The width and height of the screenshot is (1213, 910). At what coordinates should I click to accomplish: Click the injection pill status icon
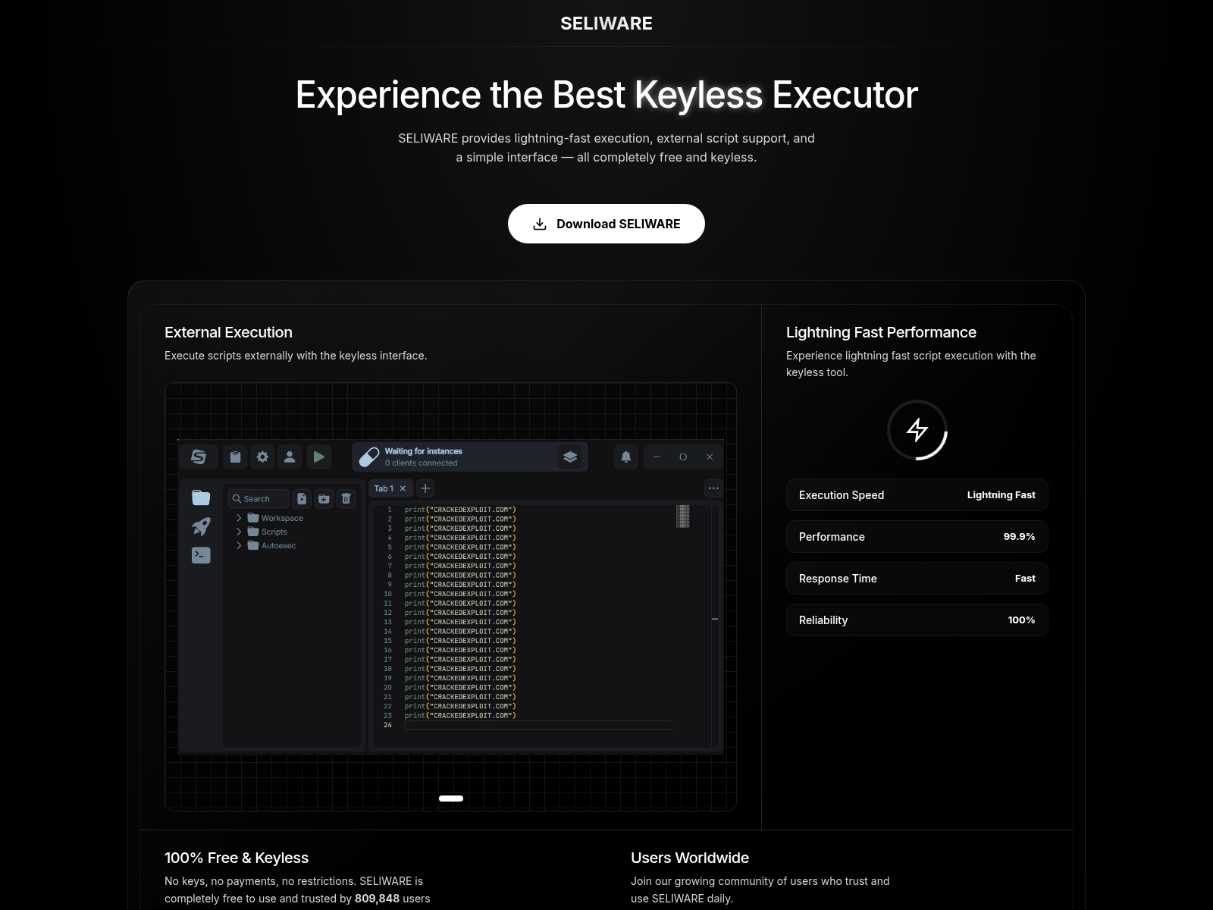[x=368, y=456]
